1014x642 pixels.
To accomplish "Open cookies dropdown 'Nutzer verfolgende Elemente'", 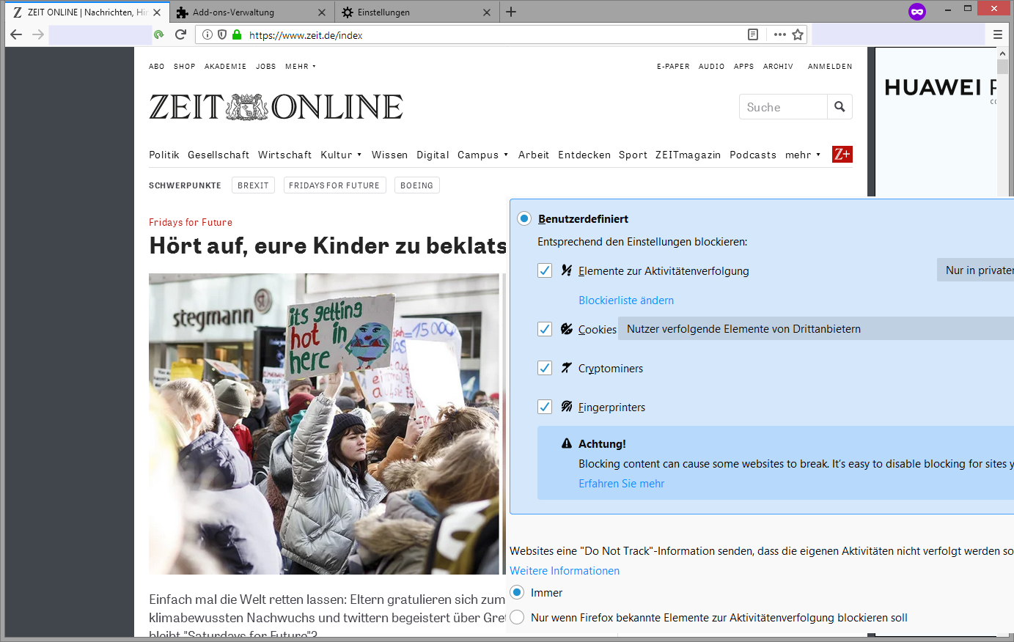I will (x=815, y=329).
